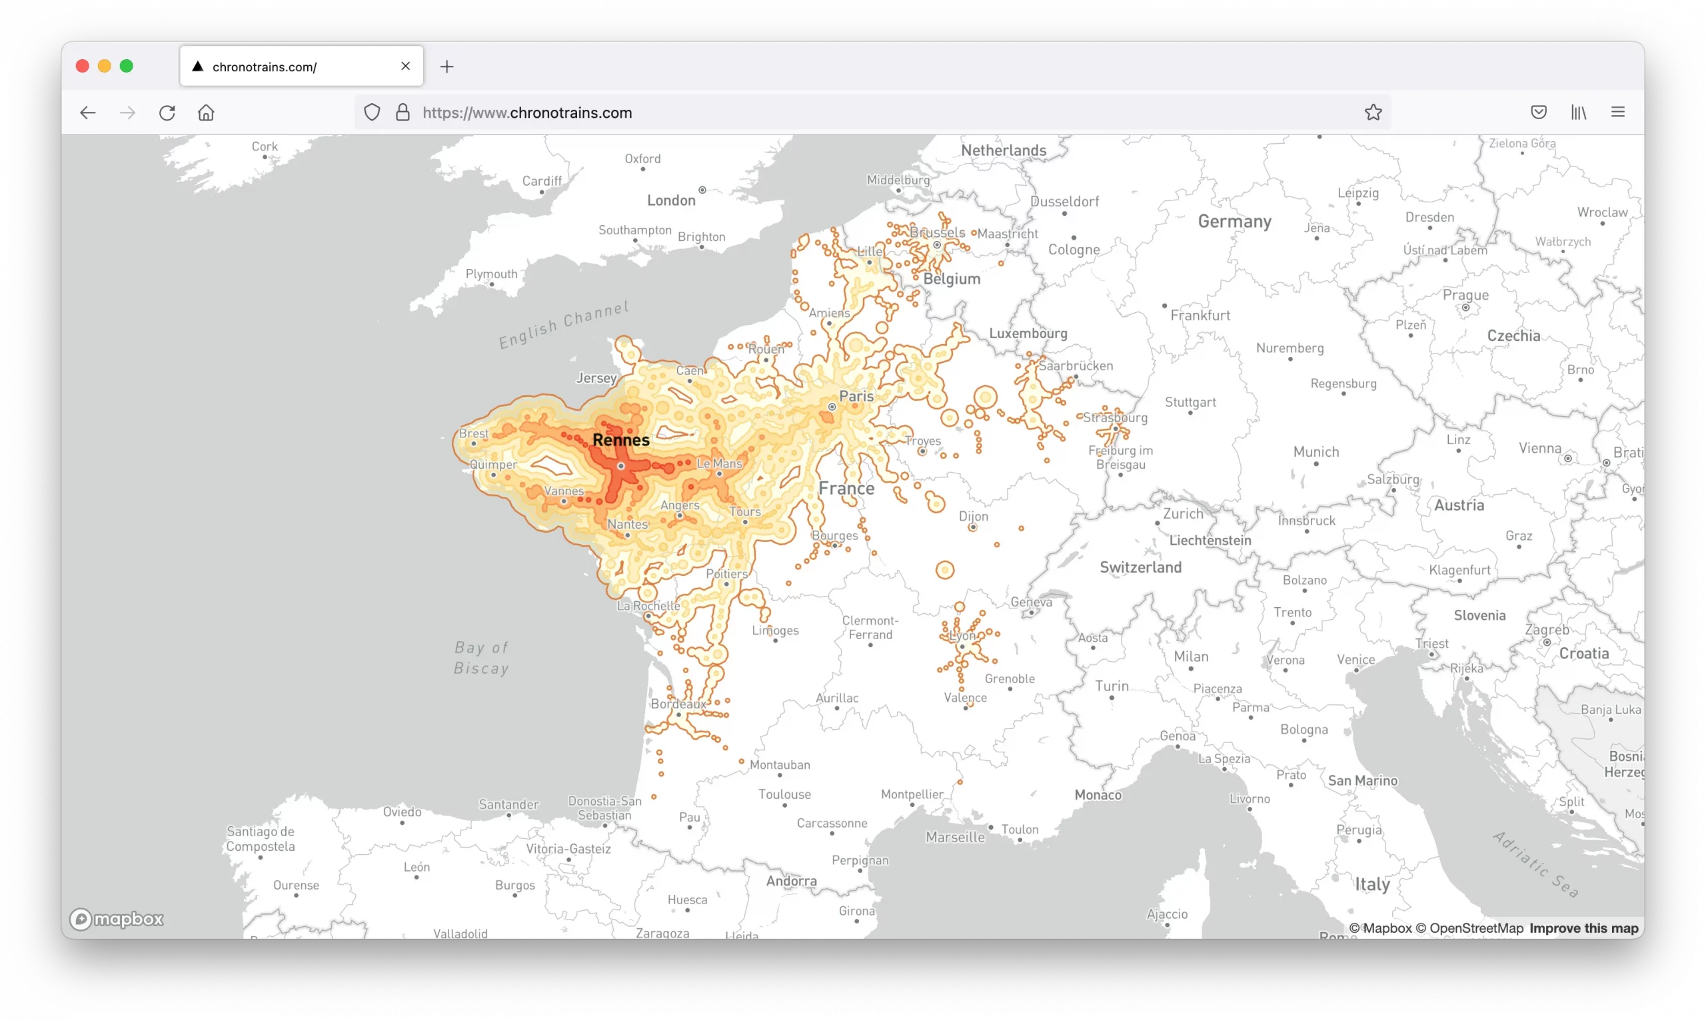View site security lock info
Screen dimensions: 1706x1020
pyautogui.click(x=403, y=113)
